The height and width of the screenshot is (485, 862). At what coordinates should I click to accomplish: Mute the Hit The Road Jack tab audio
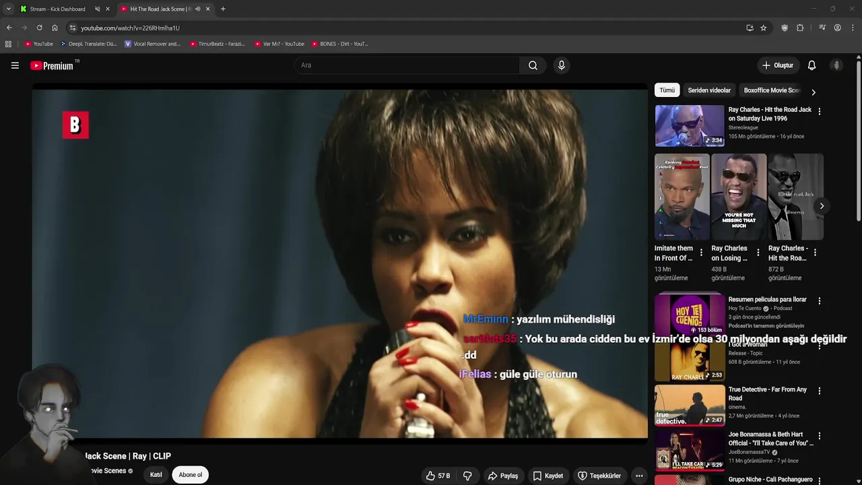pyautogui.click(x=197, y=9)
